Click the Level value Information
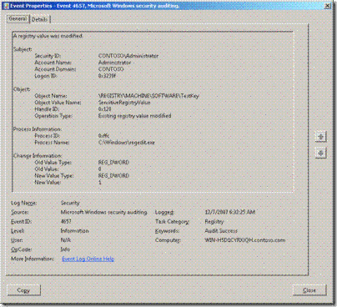The height and width of the screenshot is (307, 337). [x=74, y=231]
